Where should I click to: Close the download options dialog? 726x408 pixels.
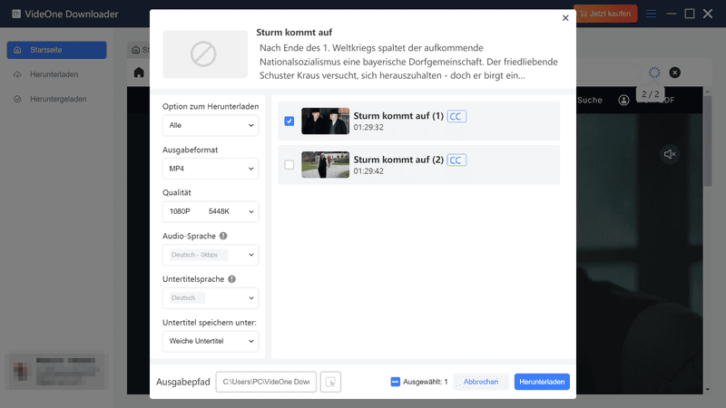pos(565,18)
